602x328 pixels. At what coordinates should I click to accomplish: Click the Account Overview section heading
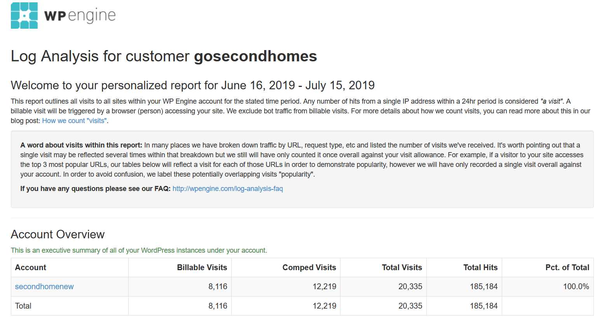(58, 234)
